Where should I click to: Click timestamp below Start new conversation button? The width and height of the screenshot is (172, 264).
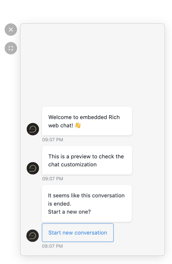[52, 246]
